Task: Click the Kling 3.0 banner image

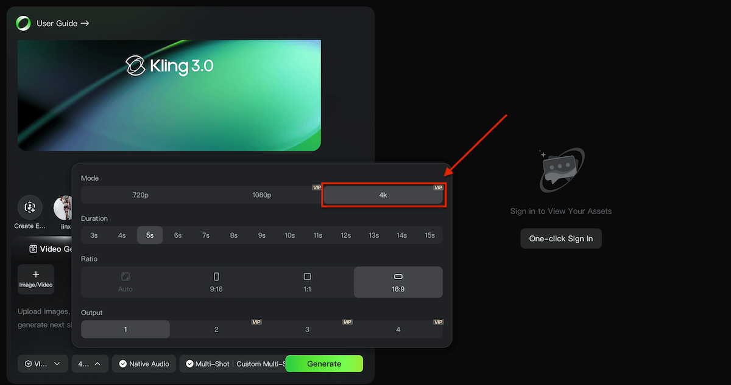Action: point(169,95)
